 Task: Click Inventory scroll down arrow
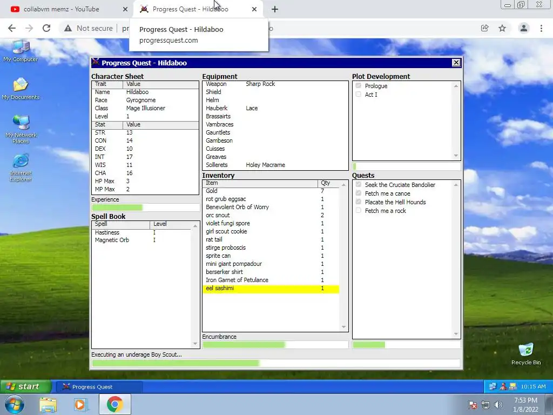pyautogui.click(x=343, y=327)
